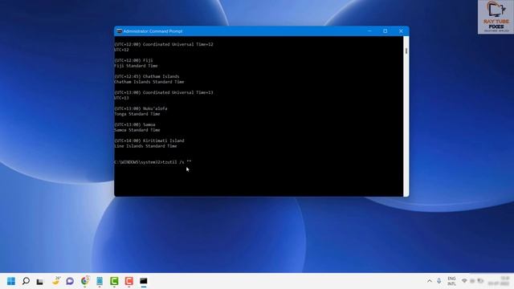The image size is (514, 289).
Task: Click the 'Line Islands Standard Time' line
Action: click(x=145, y=146)
